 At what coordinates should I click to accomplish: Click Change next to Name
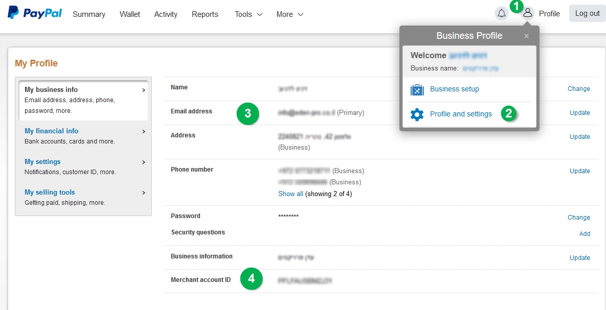click(x=578, y=89)
